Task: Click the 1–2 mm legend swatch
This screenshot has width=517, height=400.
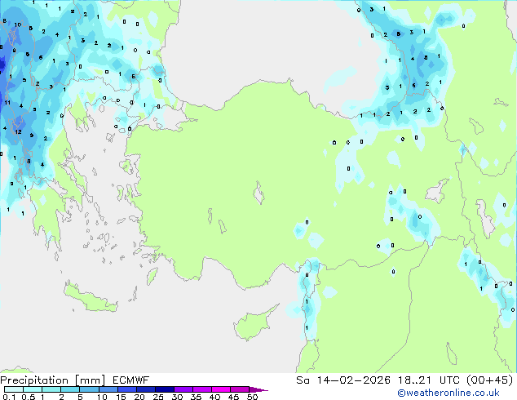Action: (x=51, y=389)
